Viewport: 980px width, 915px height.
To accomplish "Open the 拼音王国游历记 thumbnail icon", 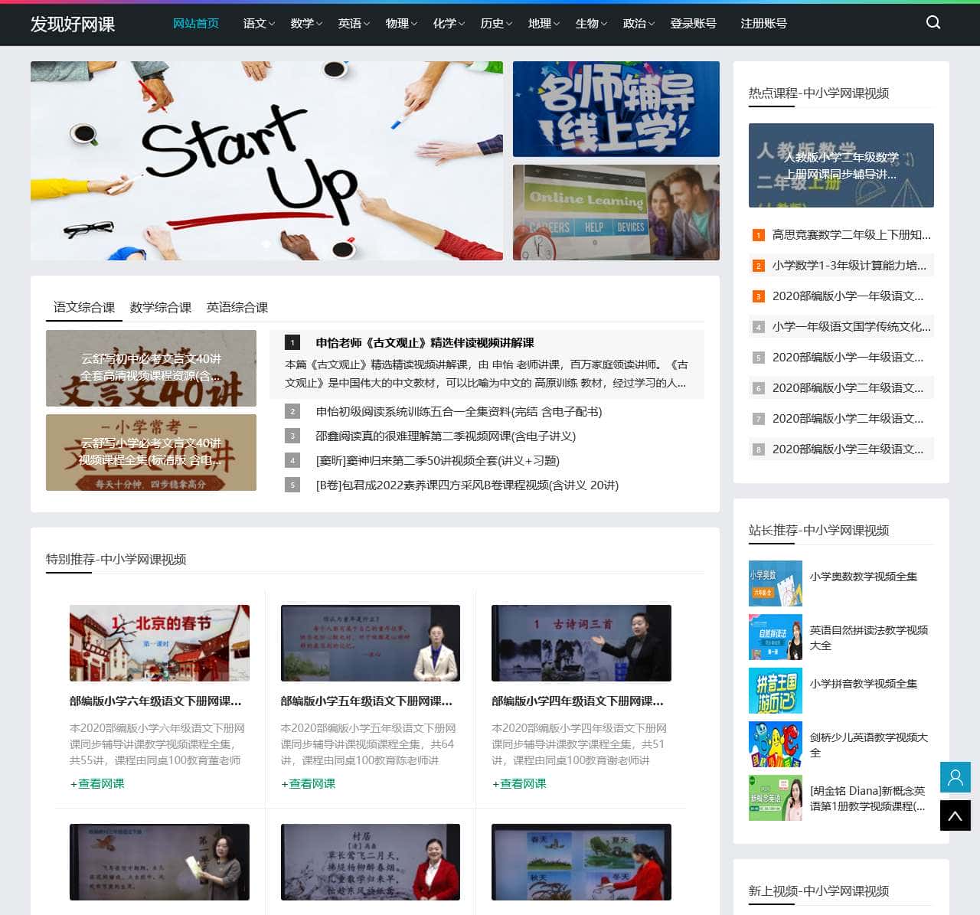I will click(775, 691).
